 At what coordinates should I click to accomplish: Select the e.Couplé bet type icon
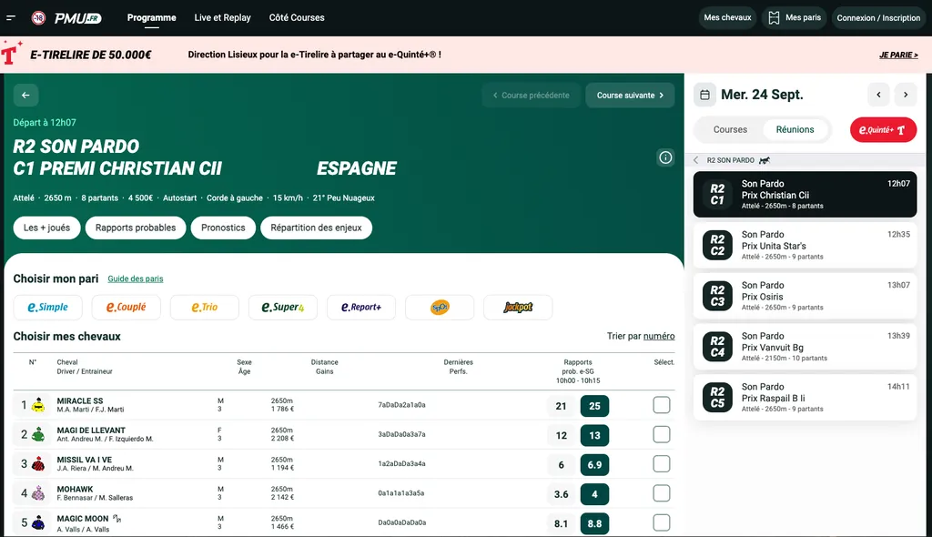click(x=126, y=307)
